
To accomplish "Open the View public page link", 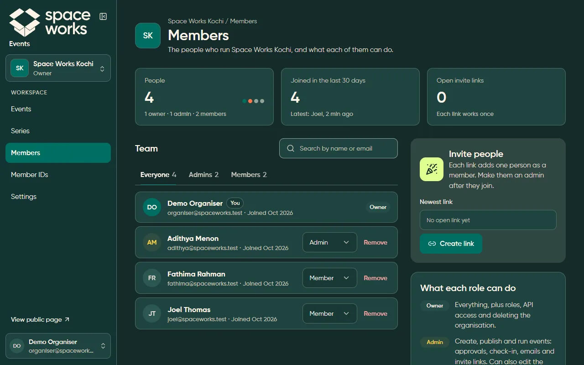I will 40,319.
